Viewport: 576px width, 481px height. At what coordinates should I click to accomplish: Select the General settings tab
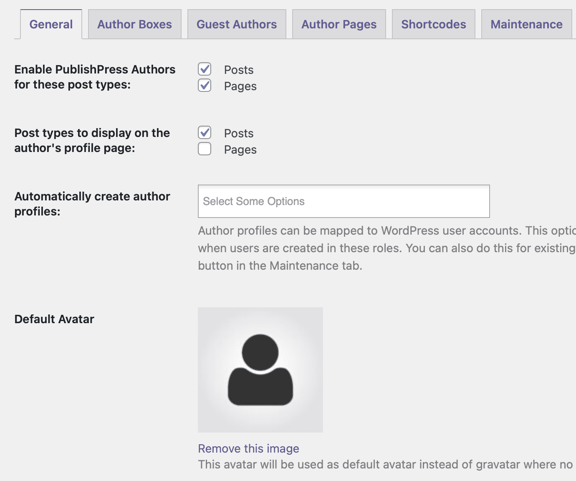[51, 24]
